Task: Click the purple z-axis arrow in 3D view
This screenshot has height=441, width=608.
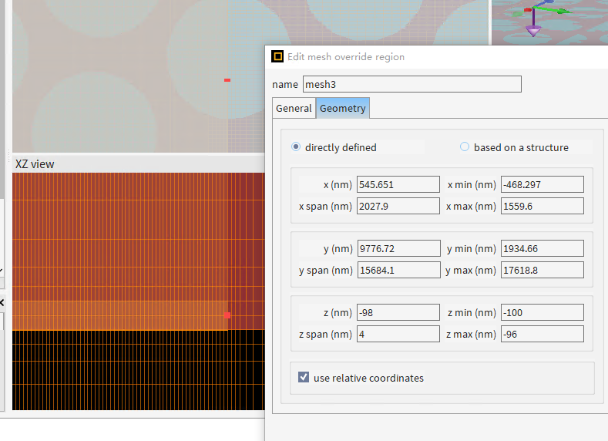Action: pyautogui.click(x=533, y=30)
